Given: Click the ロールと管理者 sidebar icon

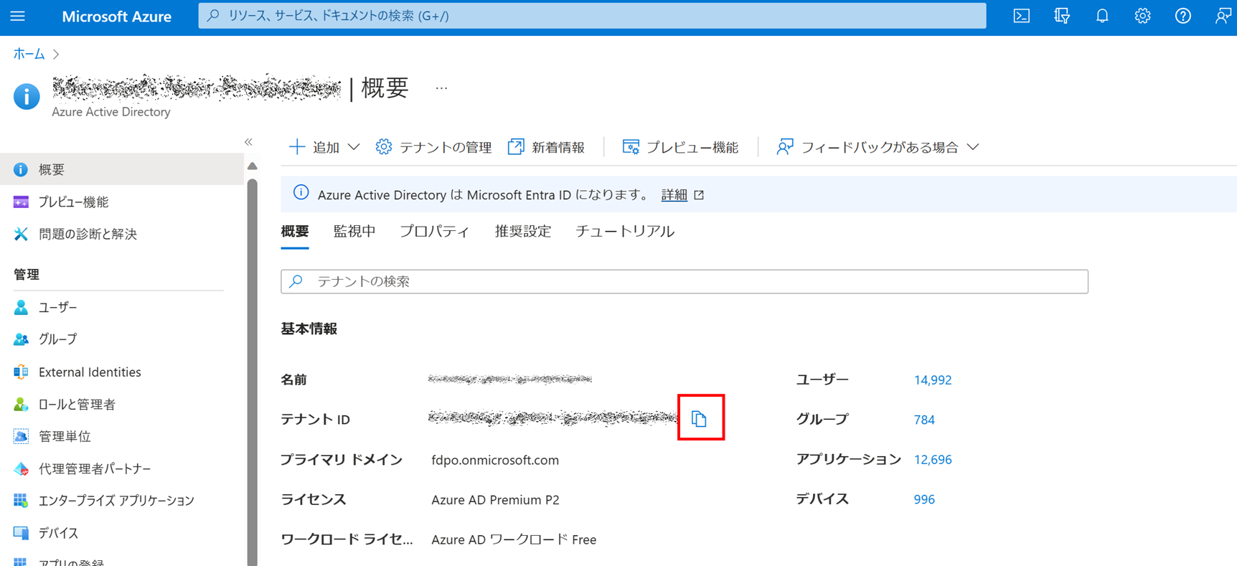Looking at the screenshot, I should (21, 404).
